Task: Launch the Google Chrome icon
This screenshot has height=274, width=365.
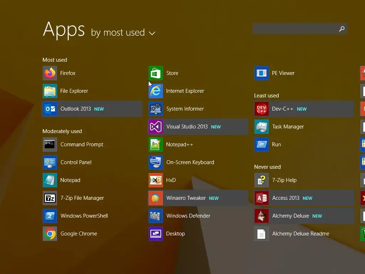Action: 50,234
